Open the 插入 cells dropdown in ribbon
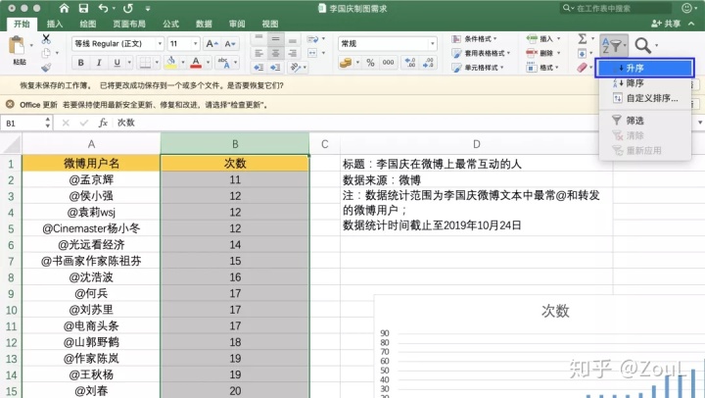The height and width of the screenshot is (398, 705). click(543, 39)
